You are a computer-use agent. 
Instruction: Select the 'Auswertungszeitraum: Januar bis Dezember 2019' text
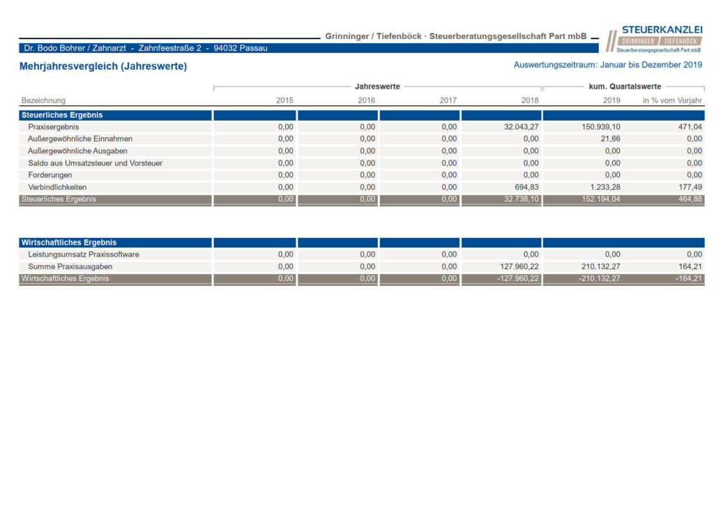click(x=608, y=65)
